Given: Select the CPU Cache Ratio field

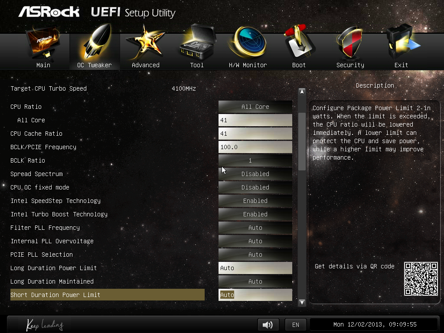Looking at the screenshot, I should (x=255, y=134).
